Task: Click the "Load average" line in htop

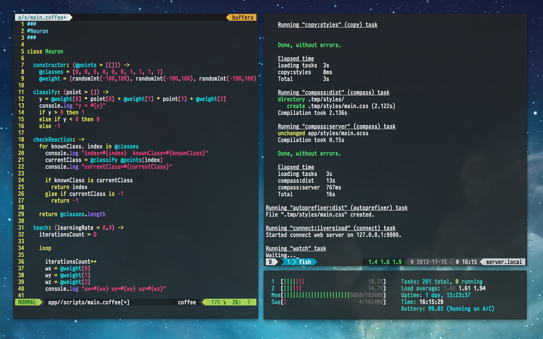Action: 443,289
